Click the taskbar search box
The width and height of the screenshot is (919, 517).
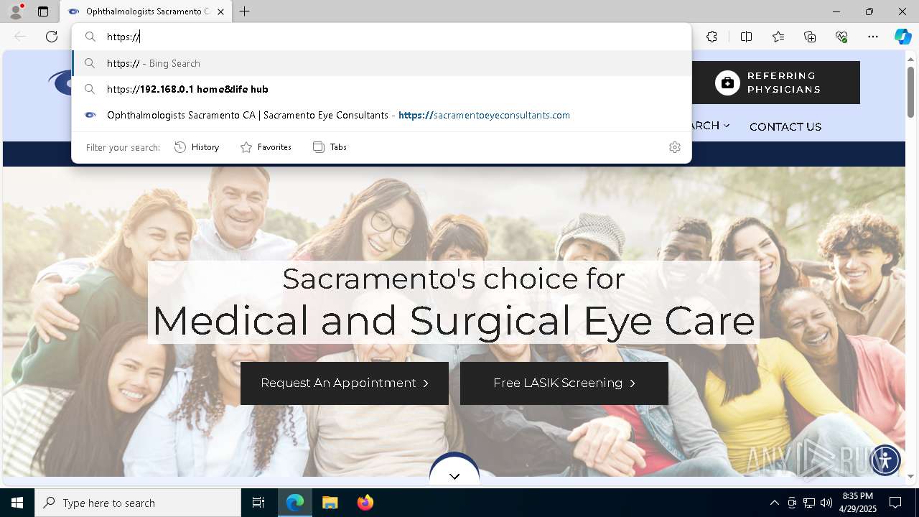coord(138,503)
